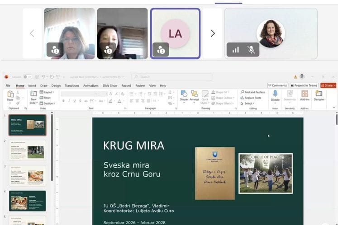
Task: Open the font name combo box
Action: [x=79, y=94]
